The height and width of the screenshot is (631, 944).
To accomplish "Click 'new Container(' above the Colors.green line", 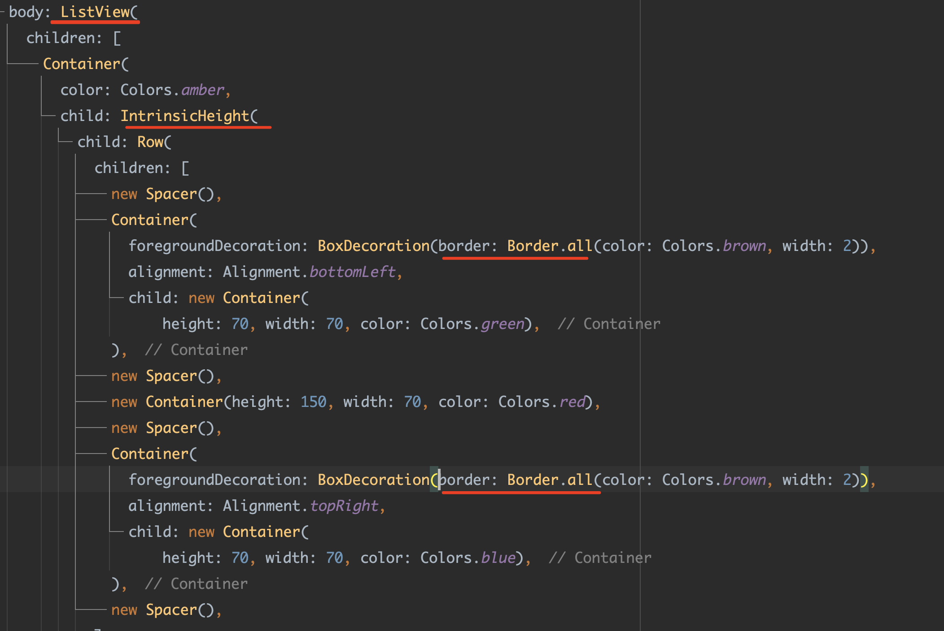I will [x=249, y=298].
